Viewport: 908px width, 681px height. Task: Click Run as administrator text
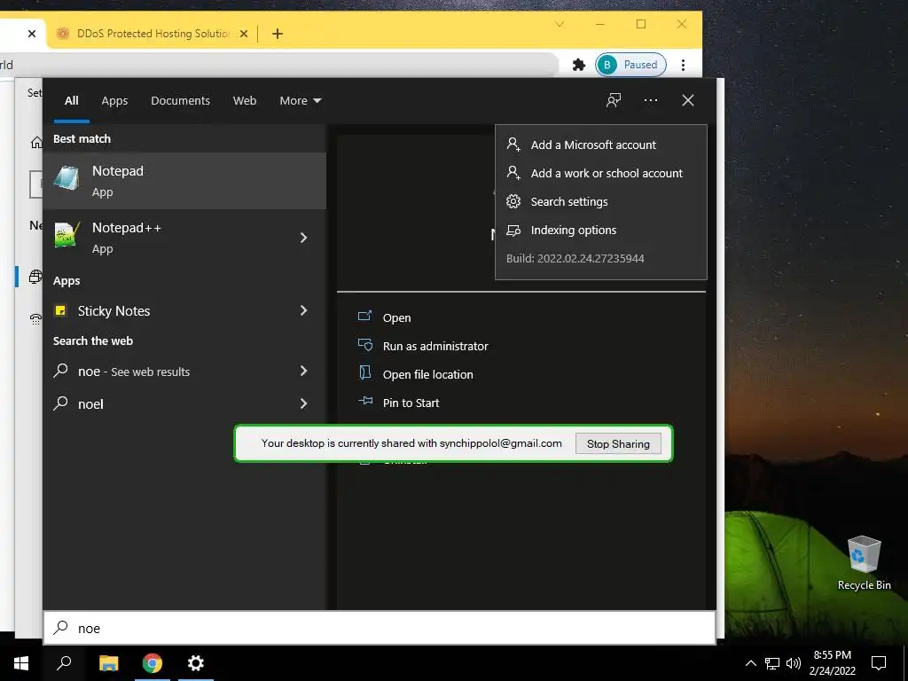tap(435, 347)
